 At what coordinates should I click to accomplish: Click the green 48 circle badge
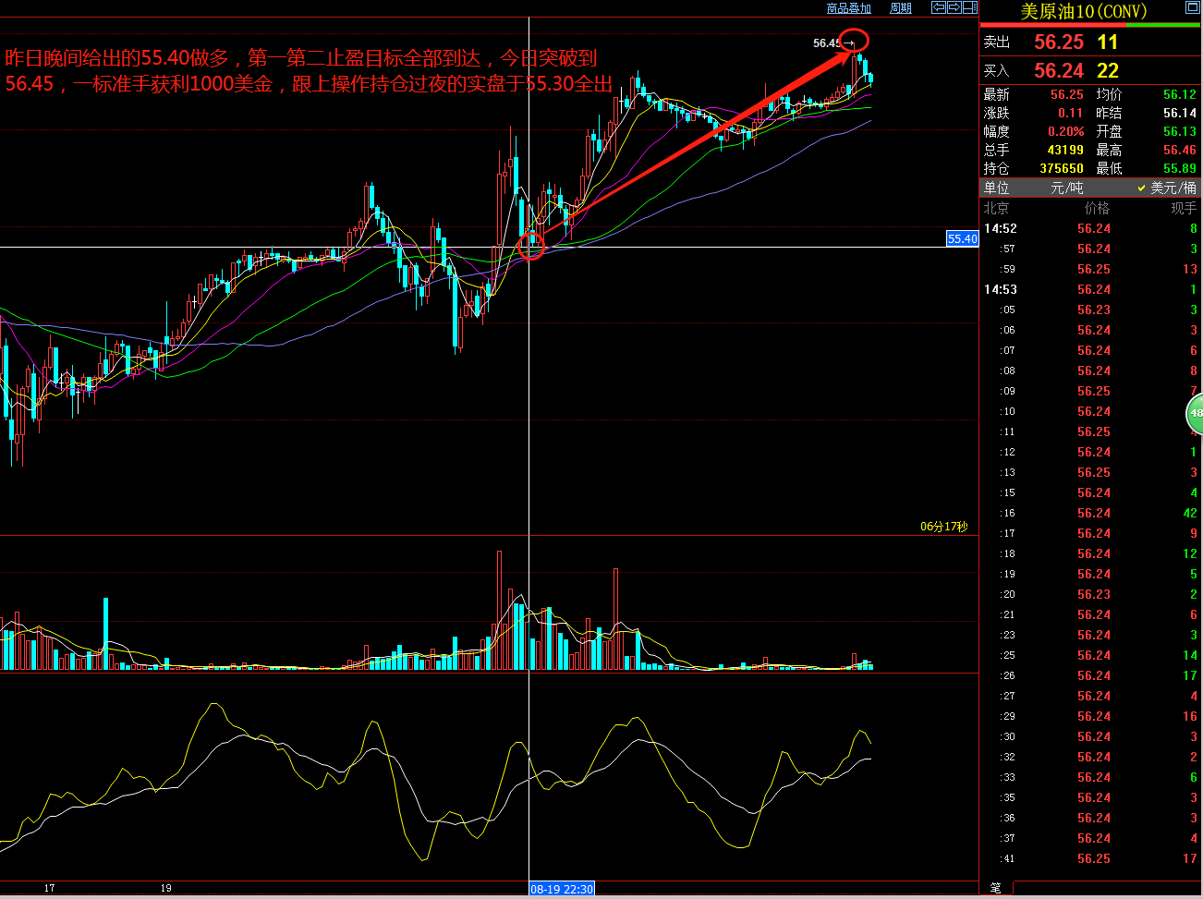click(x=1195, y=413)
